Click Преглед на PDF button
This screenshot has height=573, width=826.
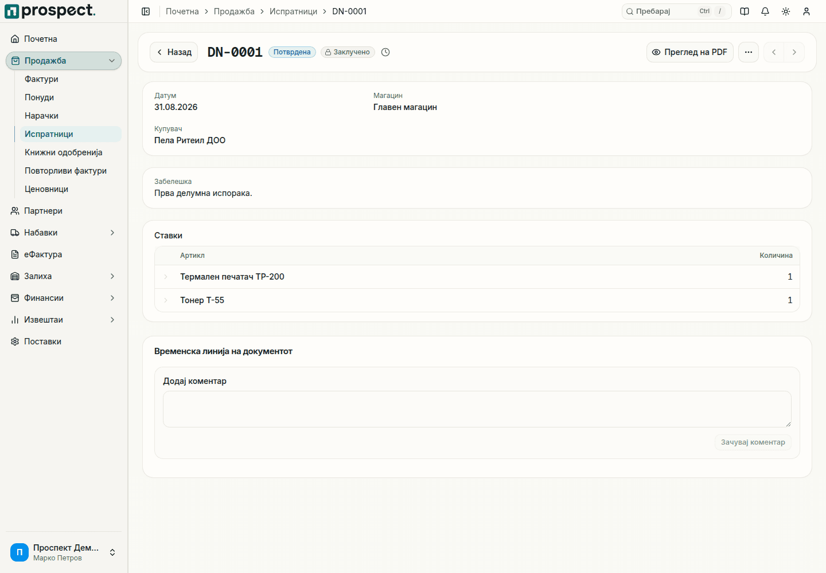point(690,52)
